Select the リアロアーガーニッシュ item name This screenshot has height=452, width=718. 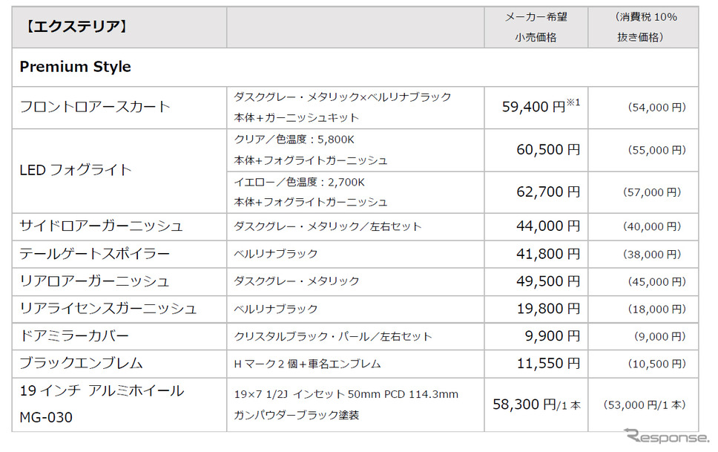(x=94, y=281)
